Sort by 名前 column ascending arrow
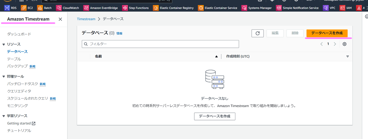 pos(216,56)
